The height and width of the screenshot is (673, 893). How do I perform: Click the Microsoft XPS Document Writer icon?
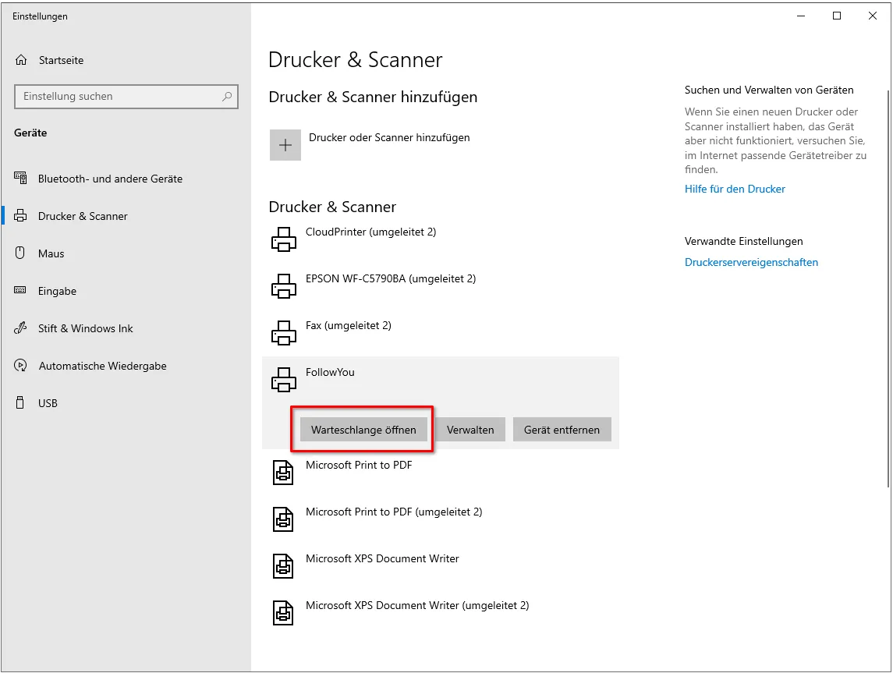tap(283, 566)
